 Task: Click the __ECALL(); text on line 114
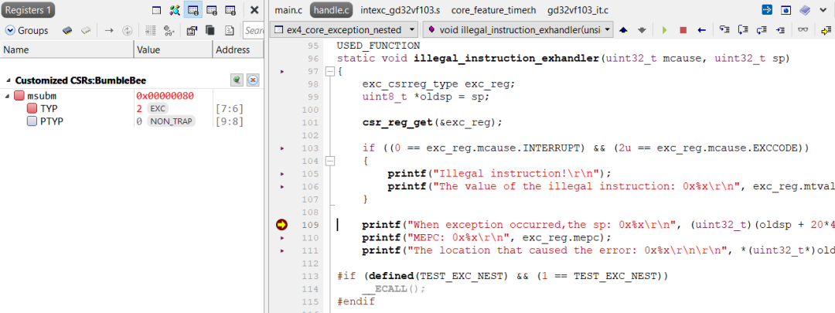point(394,288)
